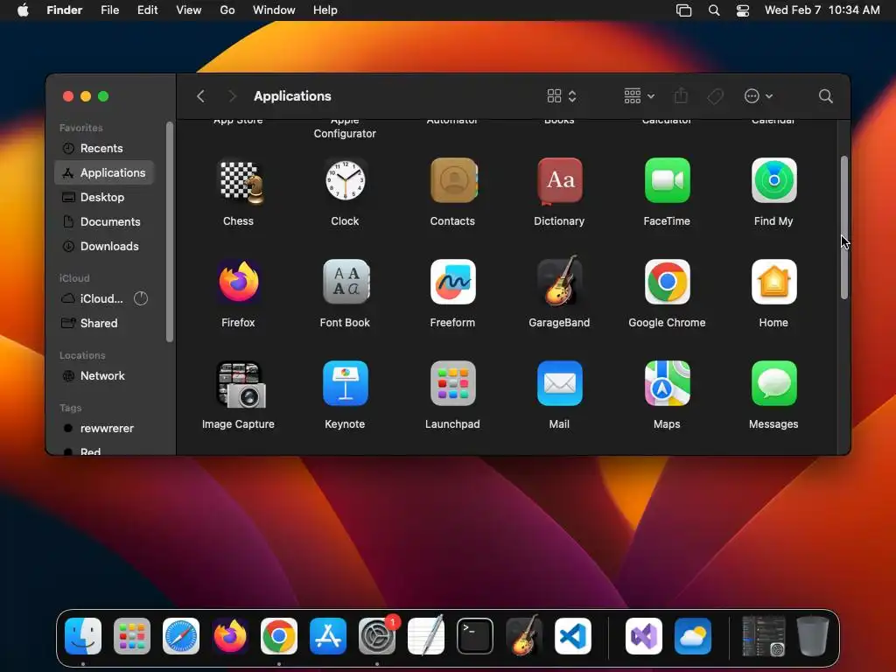Open the Window menu

[274, 10]
